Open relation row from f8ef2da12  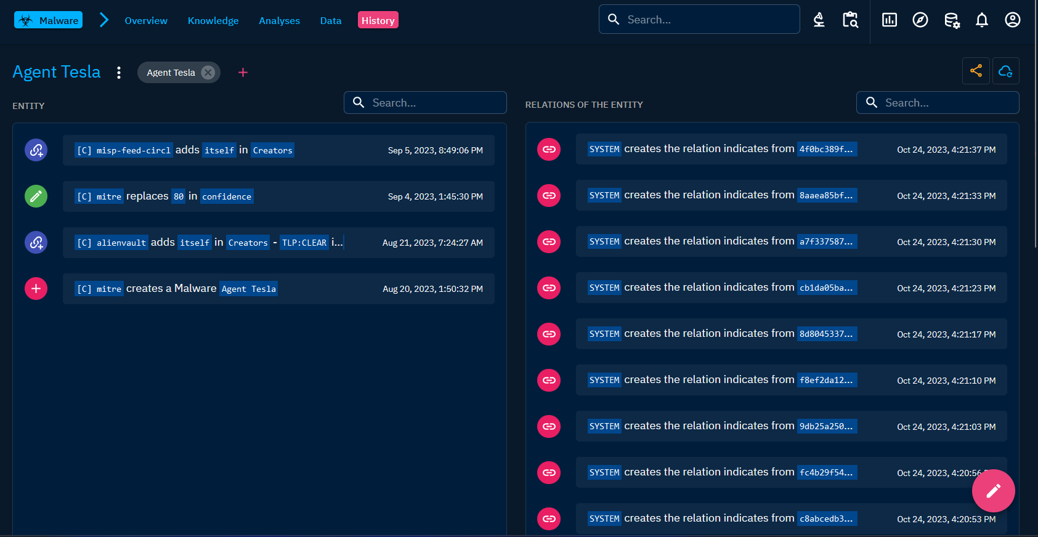tap(792, 380)
